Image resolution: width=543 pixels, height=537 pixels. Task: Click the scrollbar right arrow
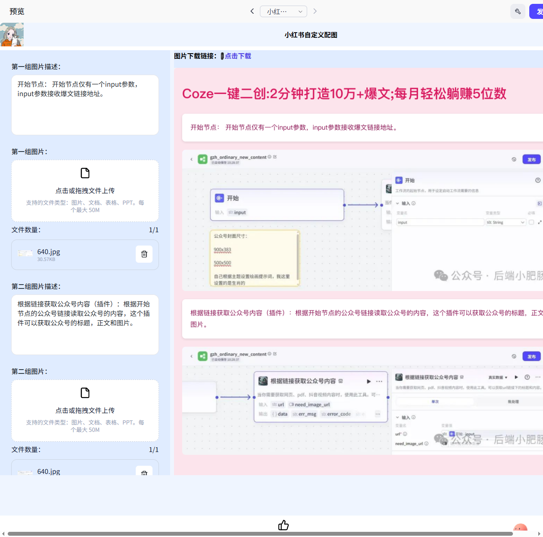pyautogui.click(x=539, y=534)
